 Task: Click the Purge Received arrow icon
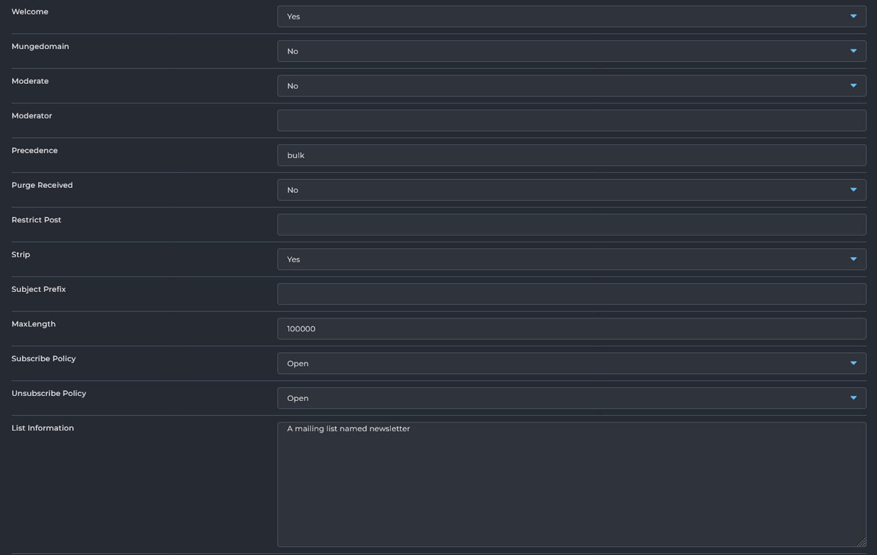853,190
